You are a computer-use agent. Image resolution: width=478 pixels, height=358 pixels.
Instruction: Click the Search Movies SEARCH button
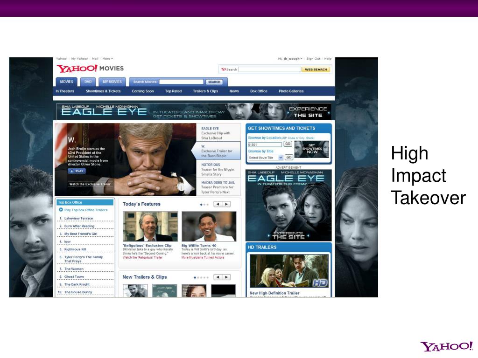[x=214, y=82]
